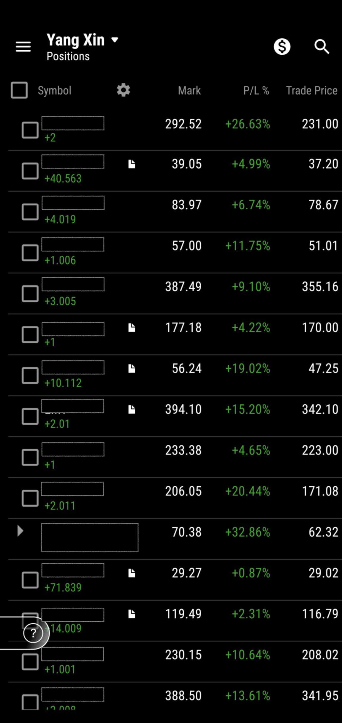Sort by the Trade Price column header
Image resolution: width=342 pixels, height=723 pixels.
[x=311, y=90]
